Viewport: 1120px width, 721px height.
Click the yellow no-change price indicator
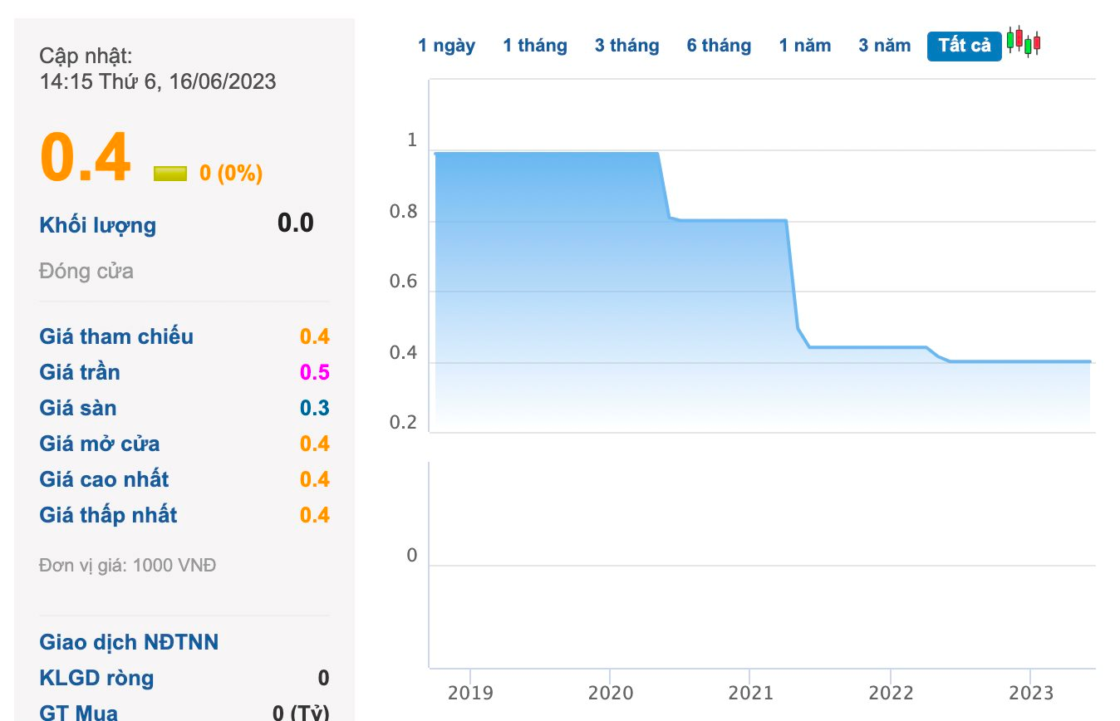pos(170,174)
